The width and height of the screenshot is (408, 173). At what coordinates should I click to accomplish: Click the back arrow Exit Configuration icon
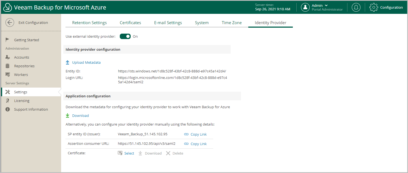pos(10,23)
